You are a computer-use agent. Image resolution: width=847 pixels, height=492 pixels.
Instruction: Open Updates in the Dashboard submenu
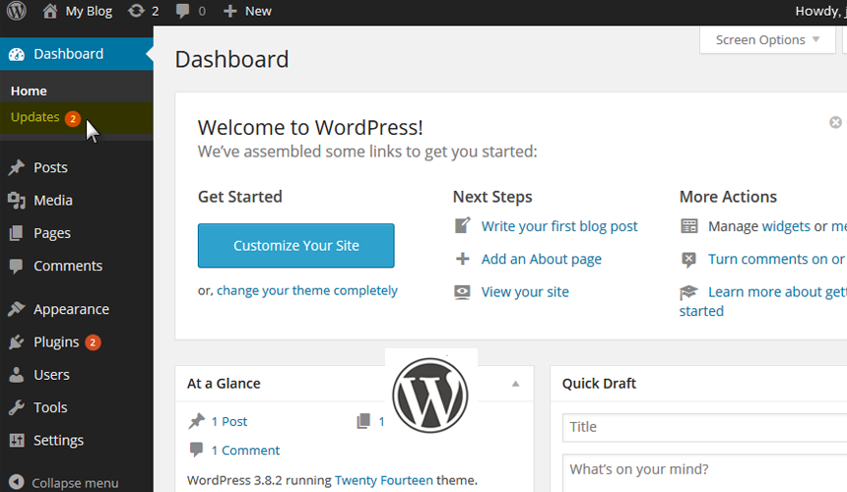coord(35,117)
